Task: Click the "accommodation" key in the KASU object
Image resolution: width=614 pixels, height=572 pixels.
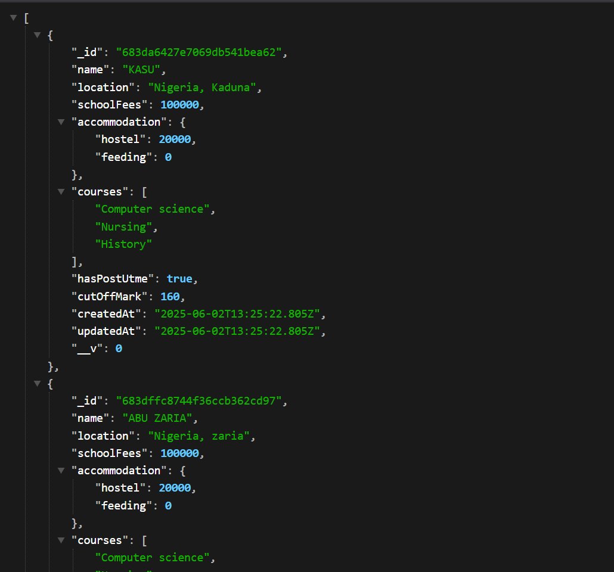Action: click(x=119, y=122)
